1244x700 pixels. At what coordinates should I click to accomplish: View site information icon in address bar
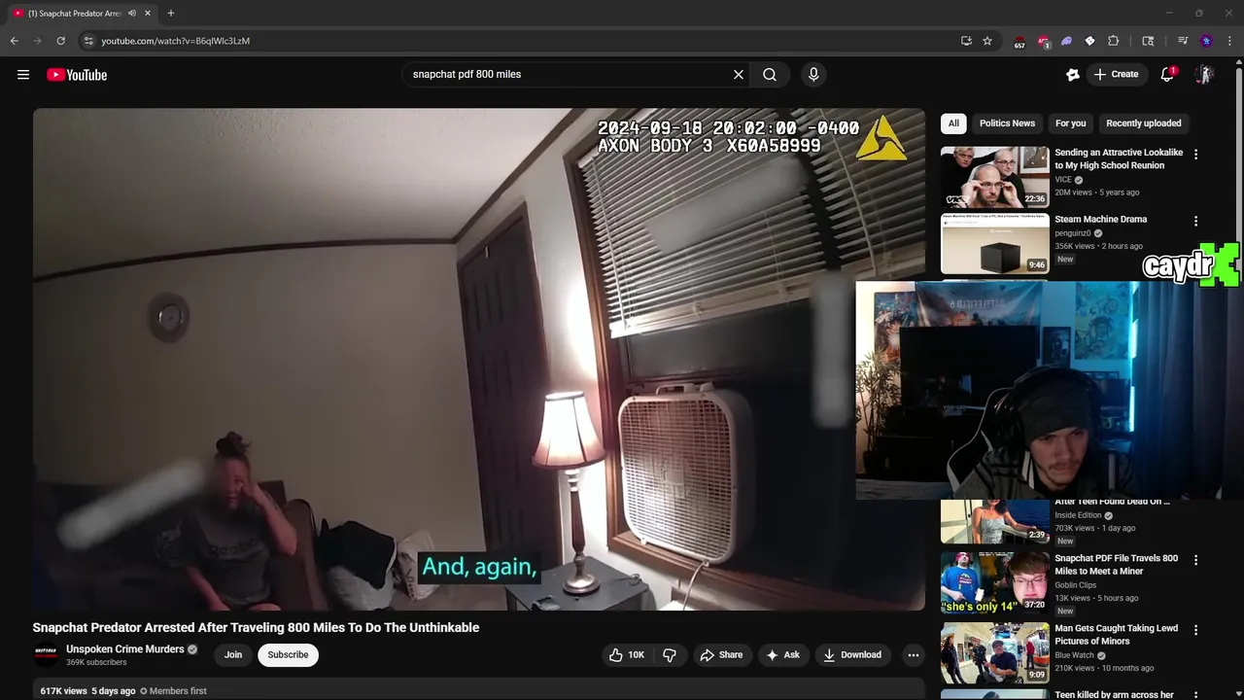tap(87, 41)
